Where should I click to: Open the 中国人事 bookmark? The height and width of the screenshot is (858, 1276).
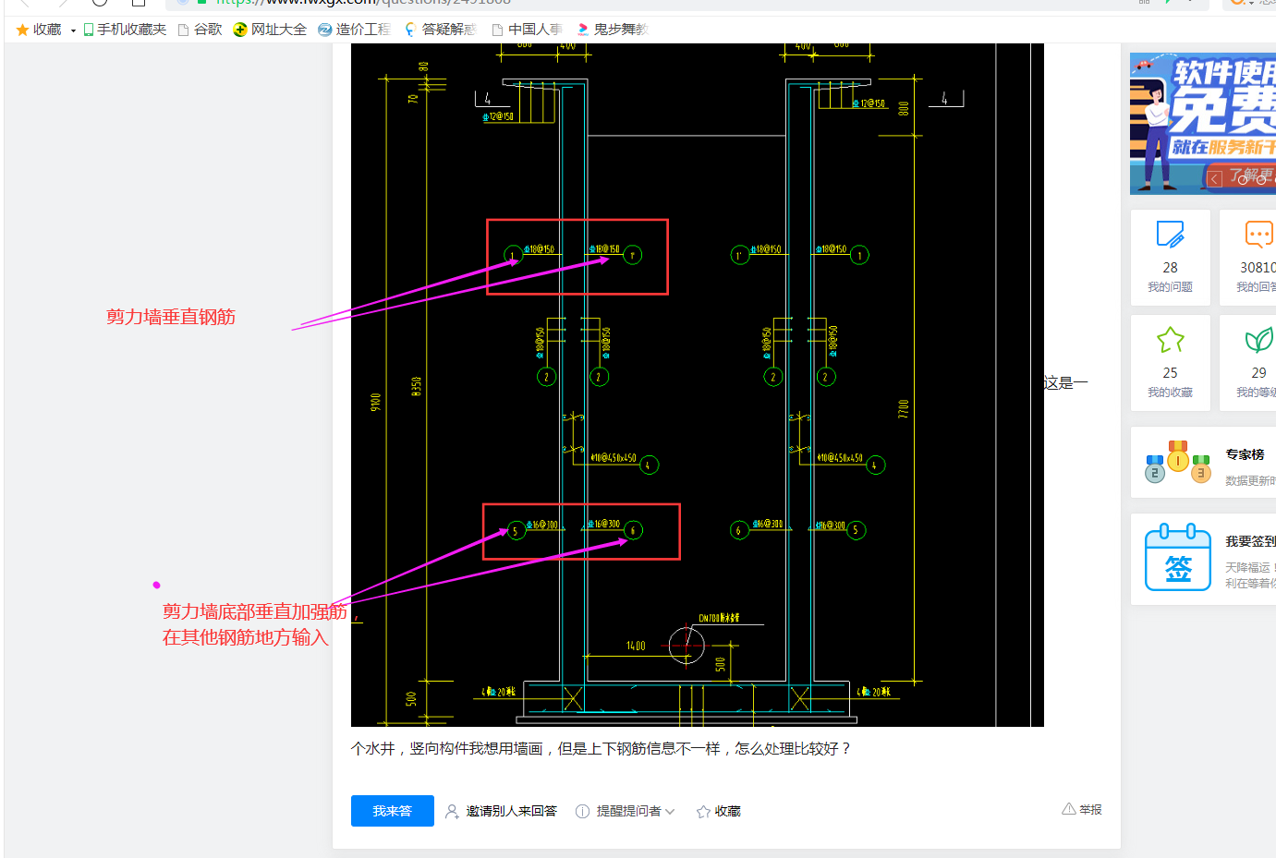click(x=527, y=30)
